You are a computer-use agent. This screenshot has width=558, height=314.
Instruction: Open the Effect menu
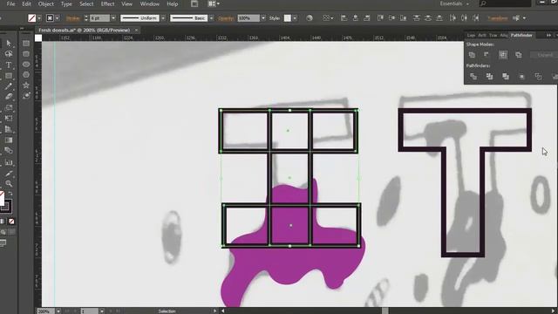(107, 3)
